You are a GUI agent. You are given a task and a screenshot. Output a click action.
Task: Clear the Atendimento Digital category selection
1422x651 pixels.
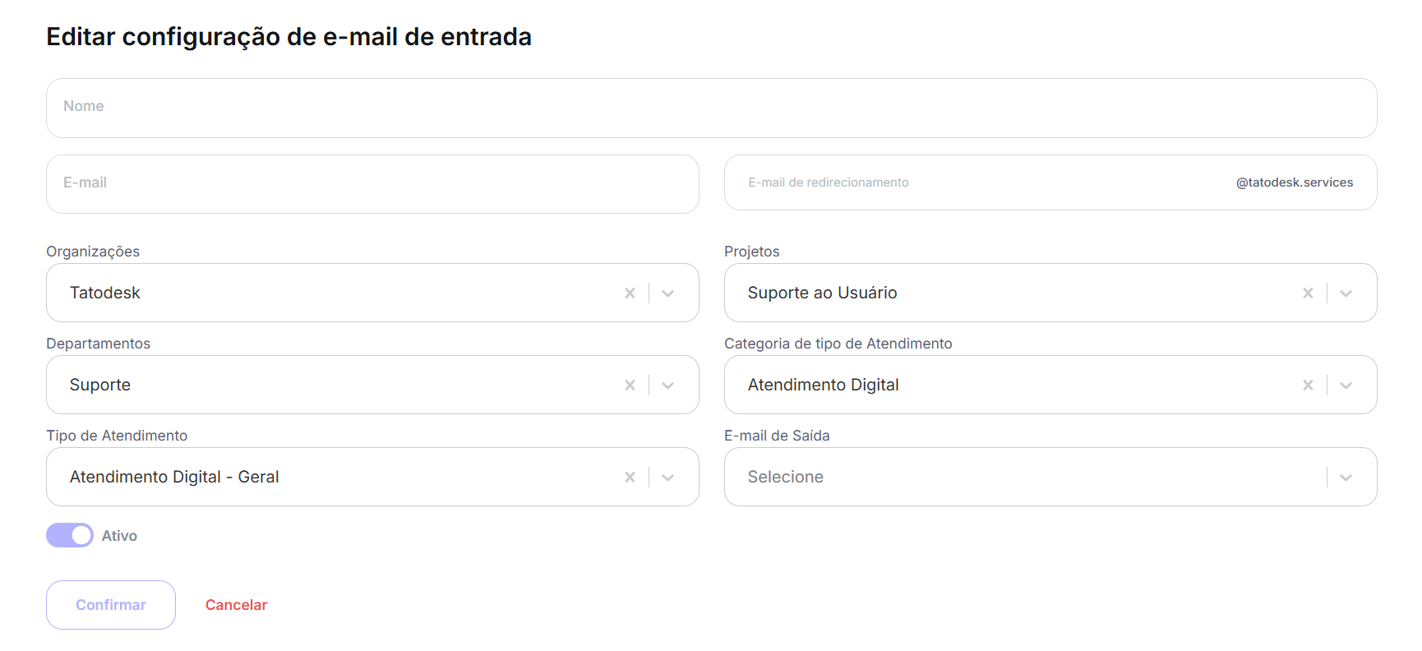coord(1308,386)
